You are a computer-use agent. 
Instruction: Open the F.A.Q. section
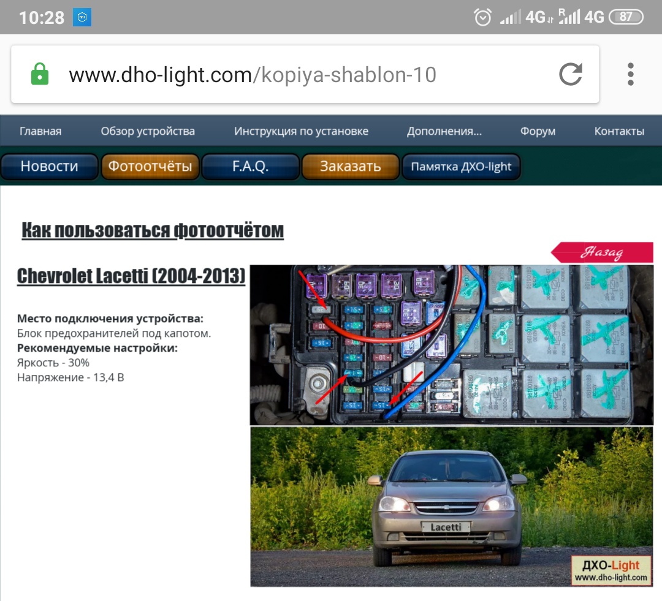(x=250, y=167)
